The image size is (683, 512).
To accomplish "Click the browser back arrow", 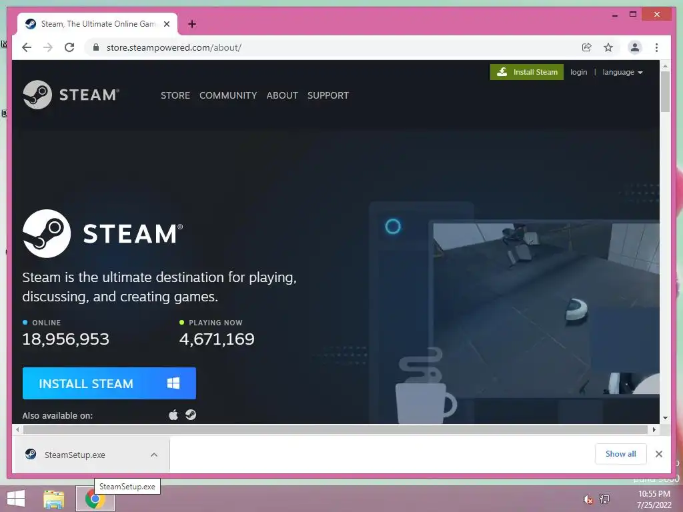I will [x=27, y=47].
